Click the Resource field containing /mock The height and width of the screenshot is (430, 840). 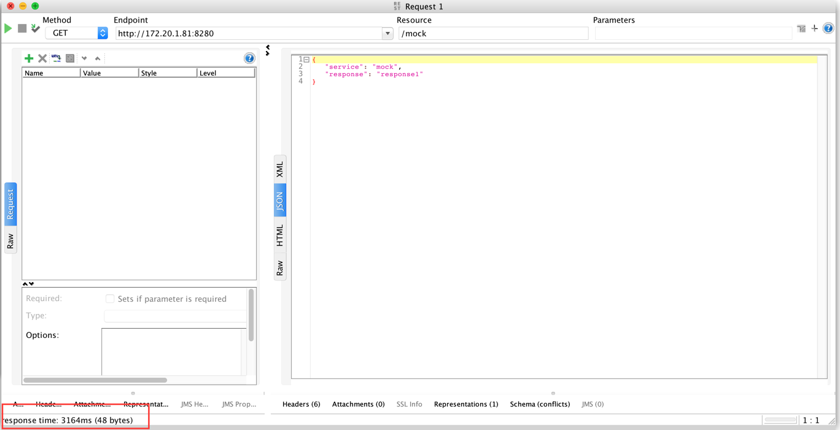[493, 33]
